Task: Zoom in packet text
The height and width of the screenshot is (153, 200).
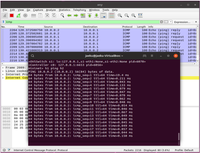Action: [120, 16]
